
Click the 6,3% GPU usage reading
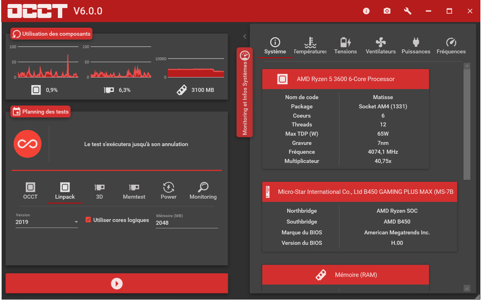[125, 90]
